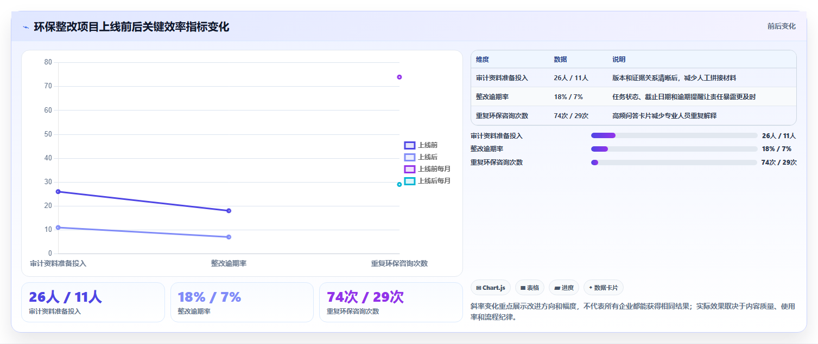
Task: Click the 维度 column header
Action: [x=483, y=59]
